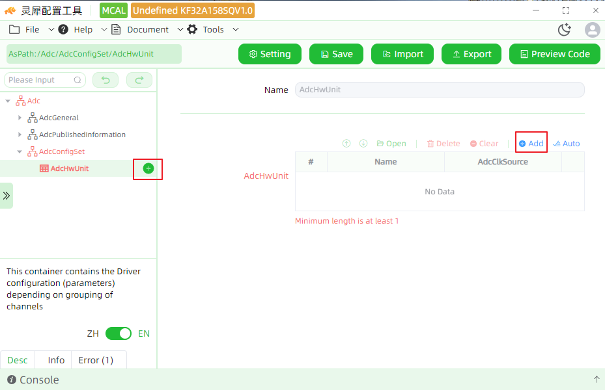Click the redo arrow button
The height and width of the screenshot is (390, 605).
pyautogui.click(x=139, y=80)
